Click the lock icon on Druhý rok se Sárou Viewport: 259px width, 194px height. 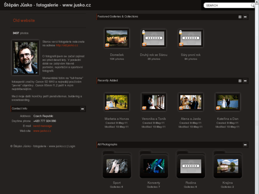pos(144,32)
